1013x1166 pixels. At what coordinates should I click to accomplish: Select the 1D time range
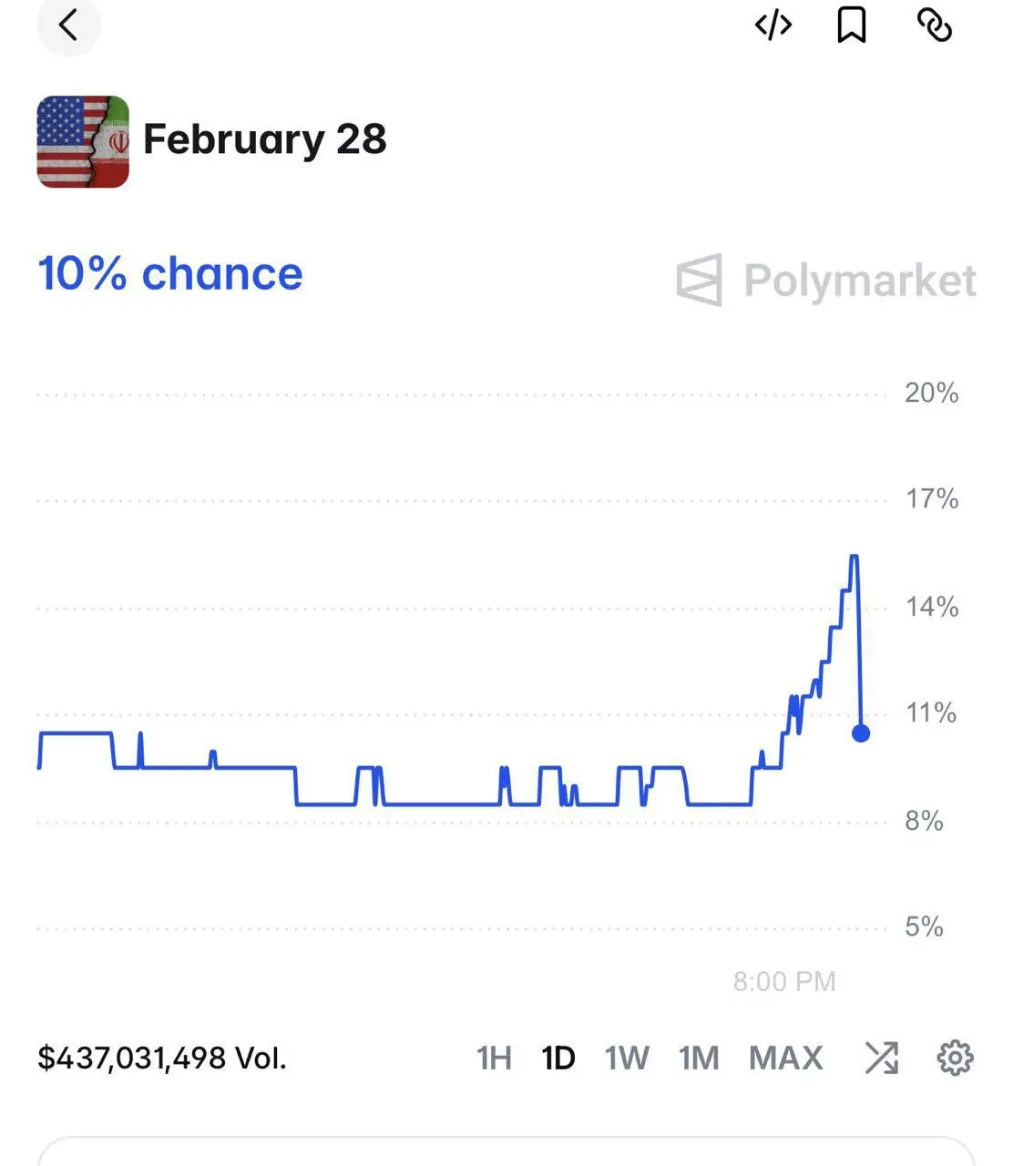558,1059
